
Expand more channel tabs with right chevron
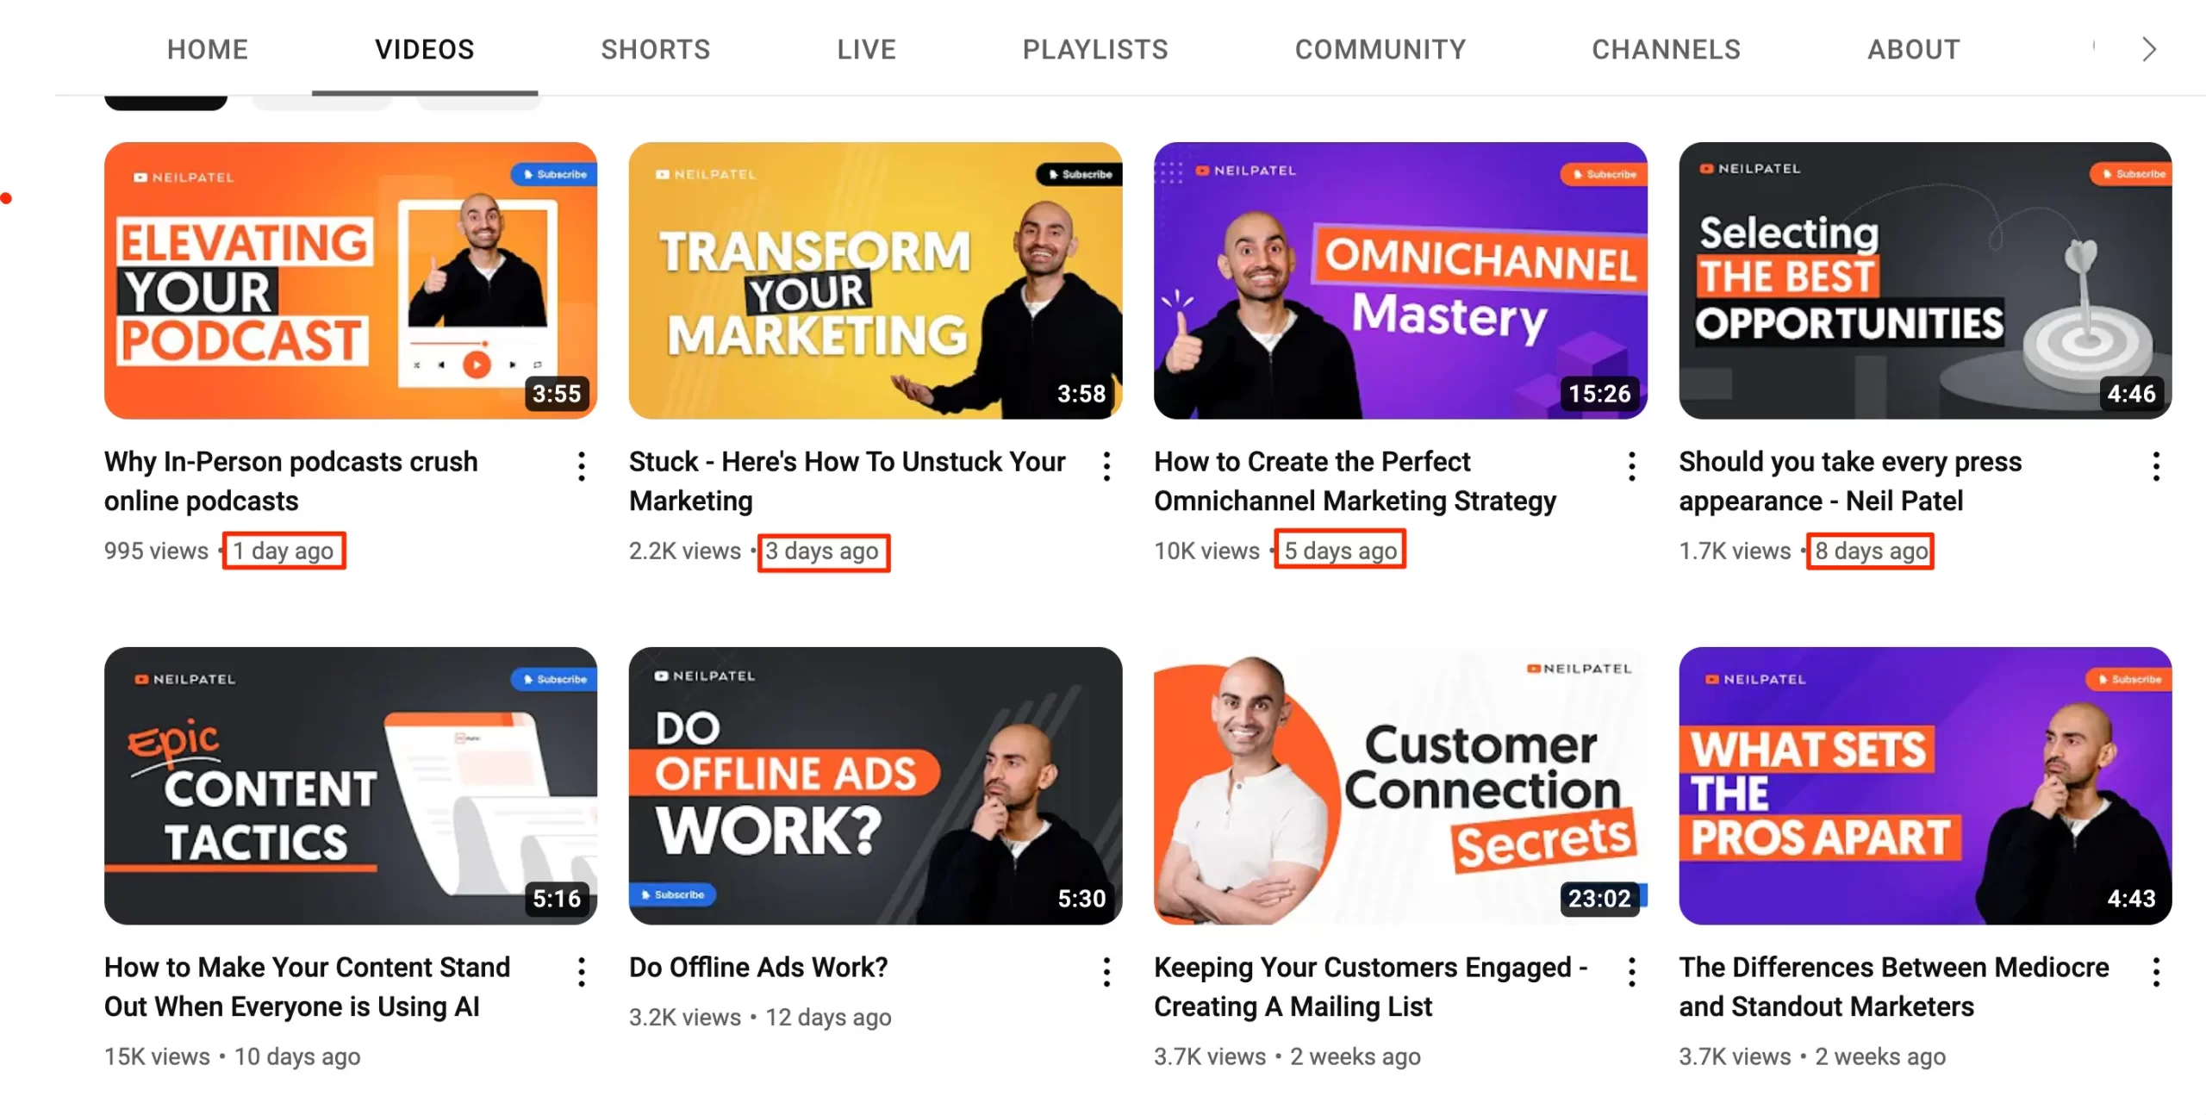click(2149, 50)
